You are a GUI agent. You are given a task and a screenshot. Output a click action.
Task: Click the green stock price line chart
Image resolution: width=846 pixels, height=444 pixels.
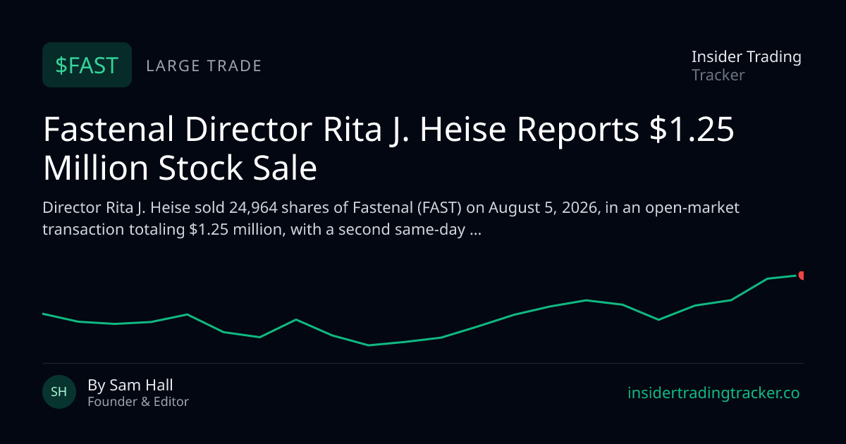pyautogui.click(x=423, y=310)
